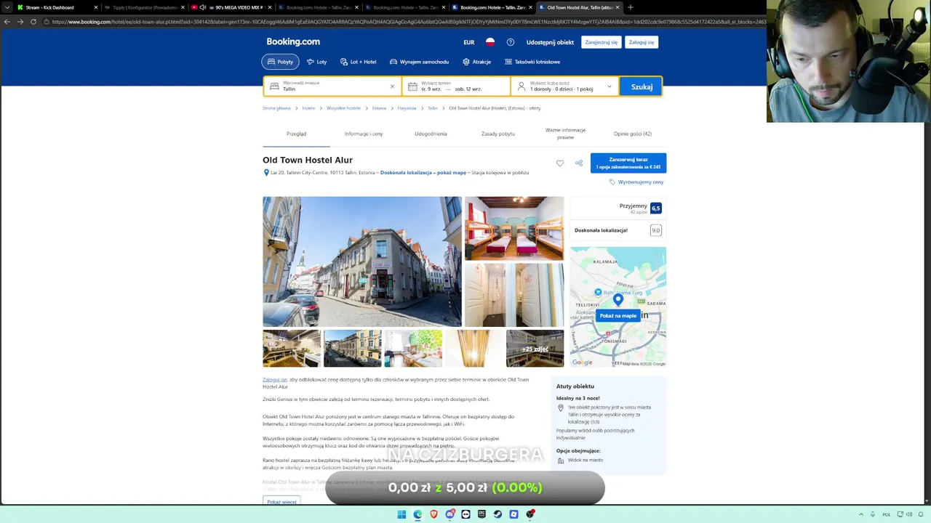Image resolution: width=931 pixels, height=523 pixels.
Task: Select the Lot + Hotel navigation tab
Action: (358, 62)
